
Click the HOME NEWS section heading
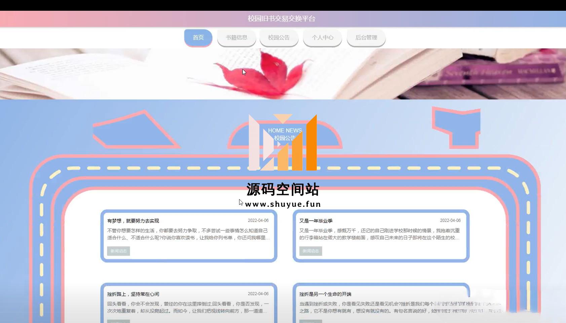point(285,130)
